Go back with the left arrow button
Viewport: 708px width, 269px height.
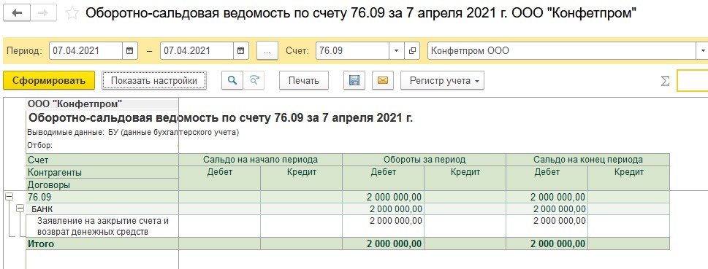click(x=18, y=13)
